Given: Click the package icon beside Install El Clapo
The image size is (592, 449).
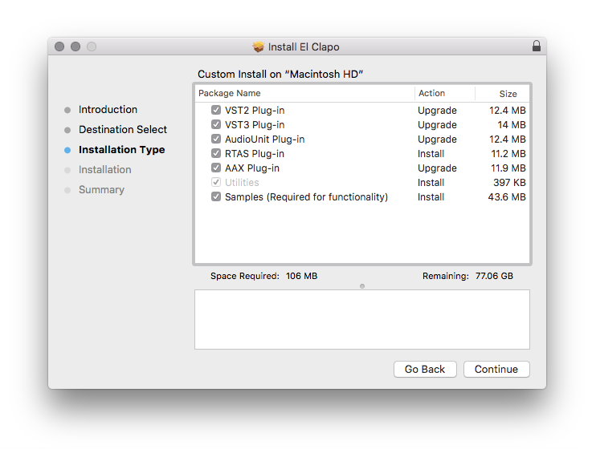Looking at the screenshot, I should point(258,47).
